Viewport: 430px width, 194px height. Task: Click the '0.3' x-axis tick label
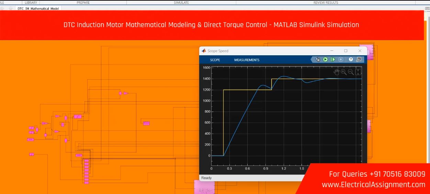tap(229, 169)
